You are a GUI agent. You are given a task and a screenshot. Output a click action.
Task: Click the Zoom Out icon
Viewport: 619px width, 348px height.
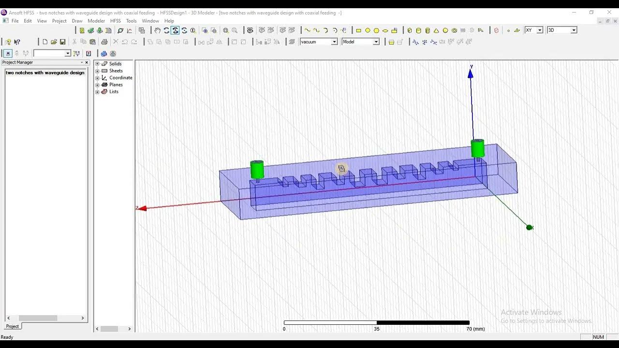[x=214, y=30]
